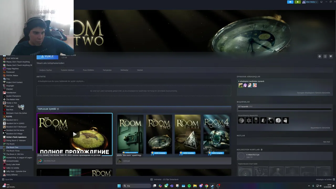The height and width of the screenshot is (189, 336).
Task: Open game settings gear icon
Action: (319, 56)
